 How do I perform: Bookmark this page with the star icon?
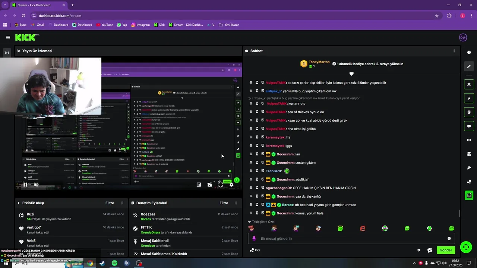[x=437, y=16]
